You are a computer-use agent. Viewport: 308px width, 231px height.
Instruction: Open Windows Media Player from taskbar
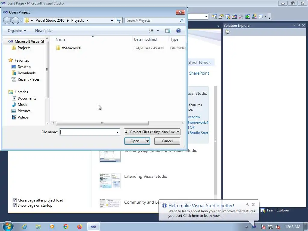click(x=52, y=227)
